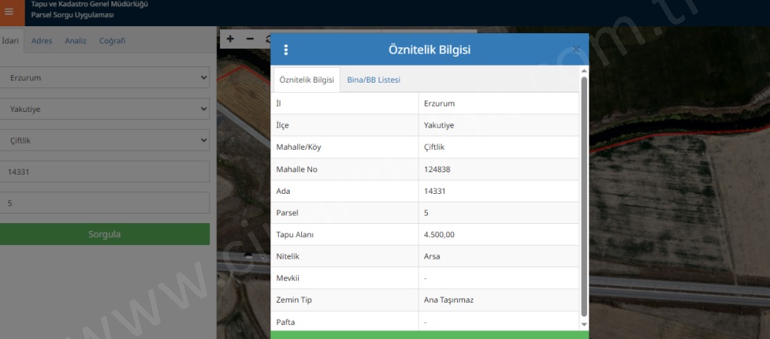
Task: Switch to the Coğrafi tab
Action: tap(112, 41)
